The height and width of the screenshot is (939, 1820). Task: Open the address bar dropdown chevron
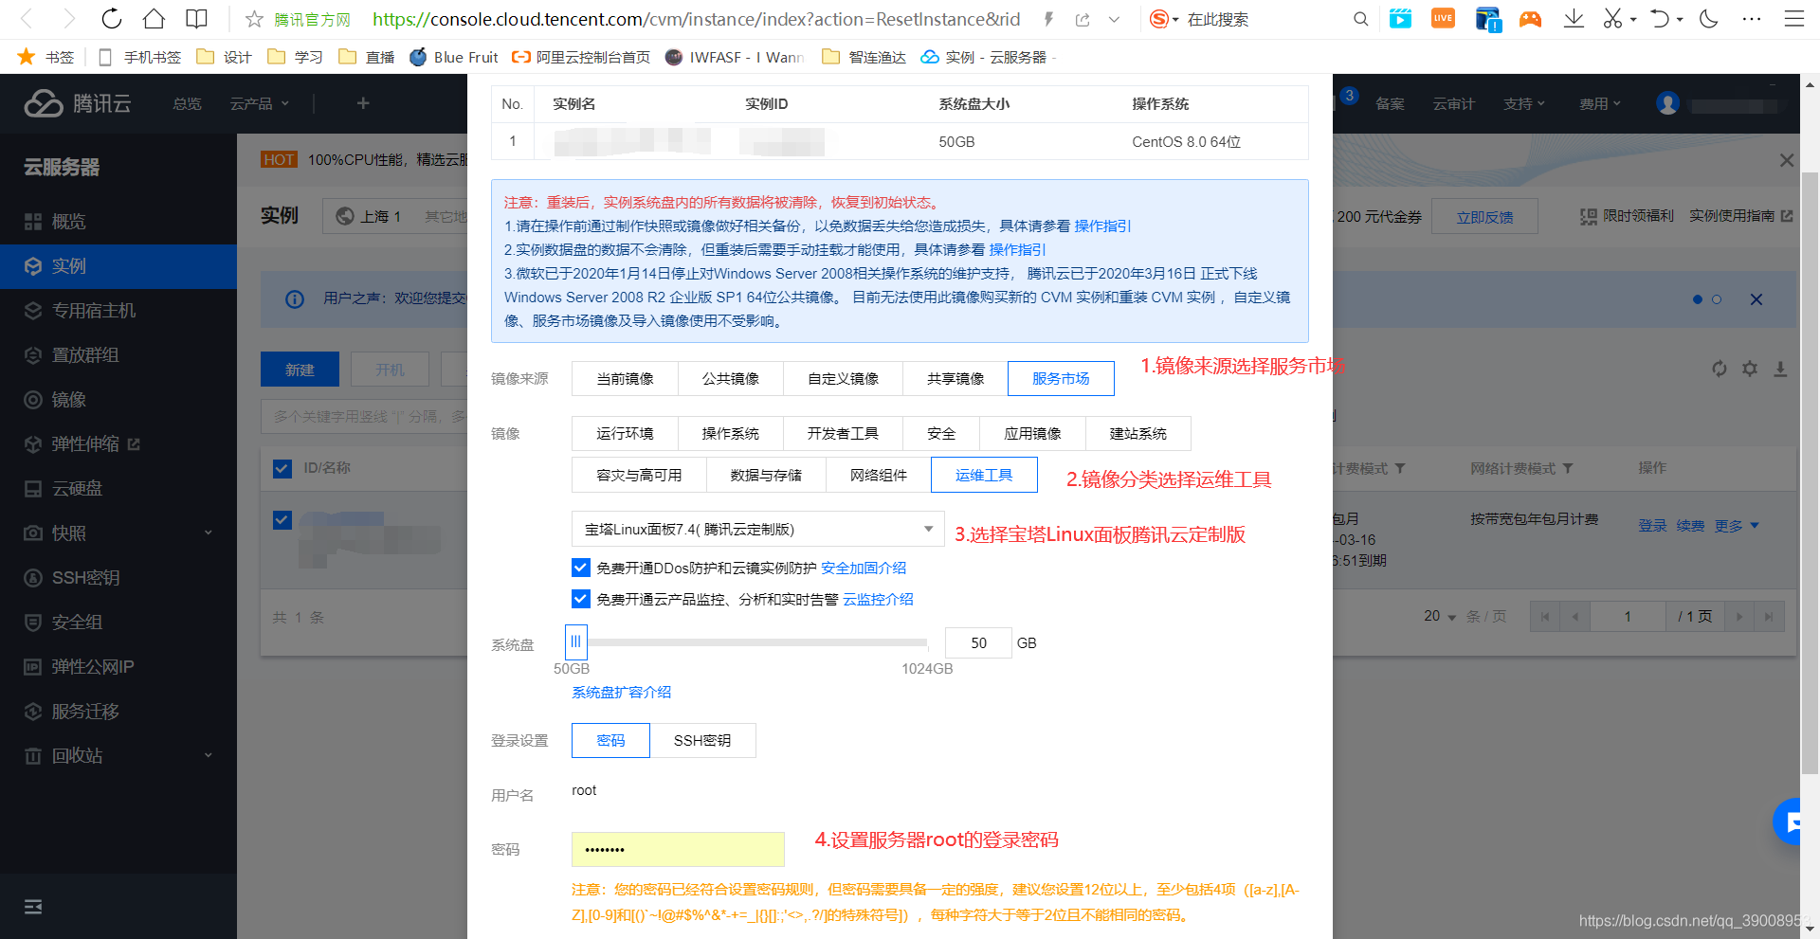[x=1114, y=19]
